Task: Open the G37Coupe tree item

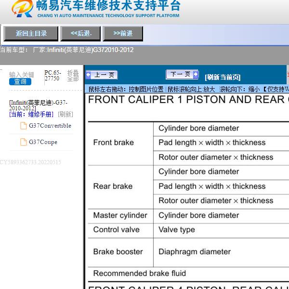Action: [x=43, y=142]
